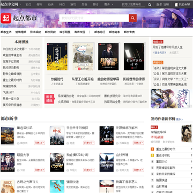
Task: Open 更多 link beside 签约作者新书榜
Action: [x=180, y=120]
